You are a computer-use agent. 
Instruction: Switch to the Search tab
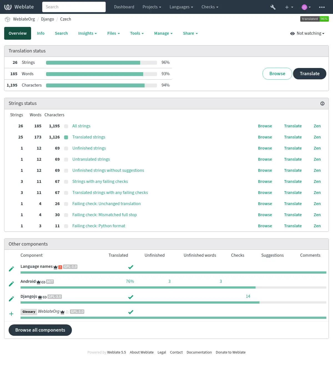tap(61, 33)
